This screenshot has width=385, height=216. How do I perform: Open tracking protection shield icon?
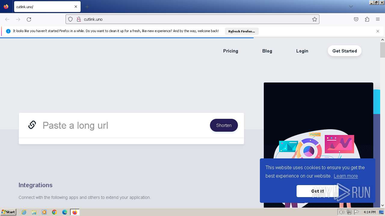tap(70, 19)
